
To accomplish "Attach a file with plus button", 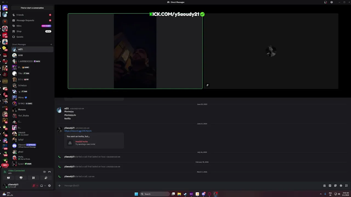I will tap(59, 186).
